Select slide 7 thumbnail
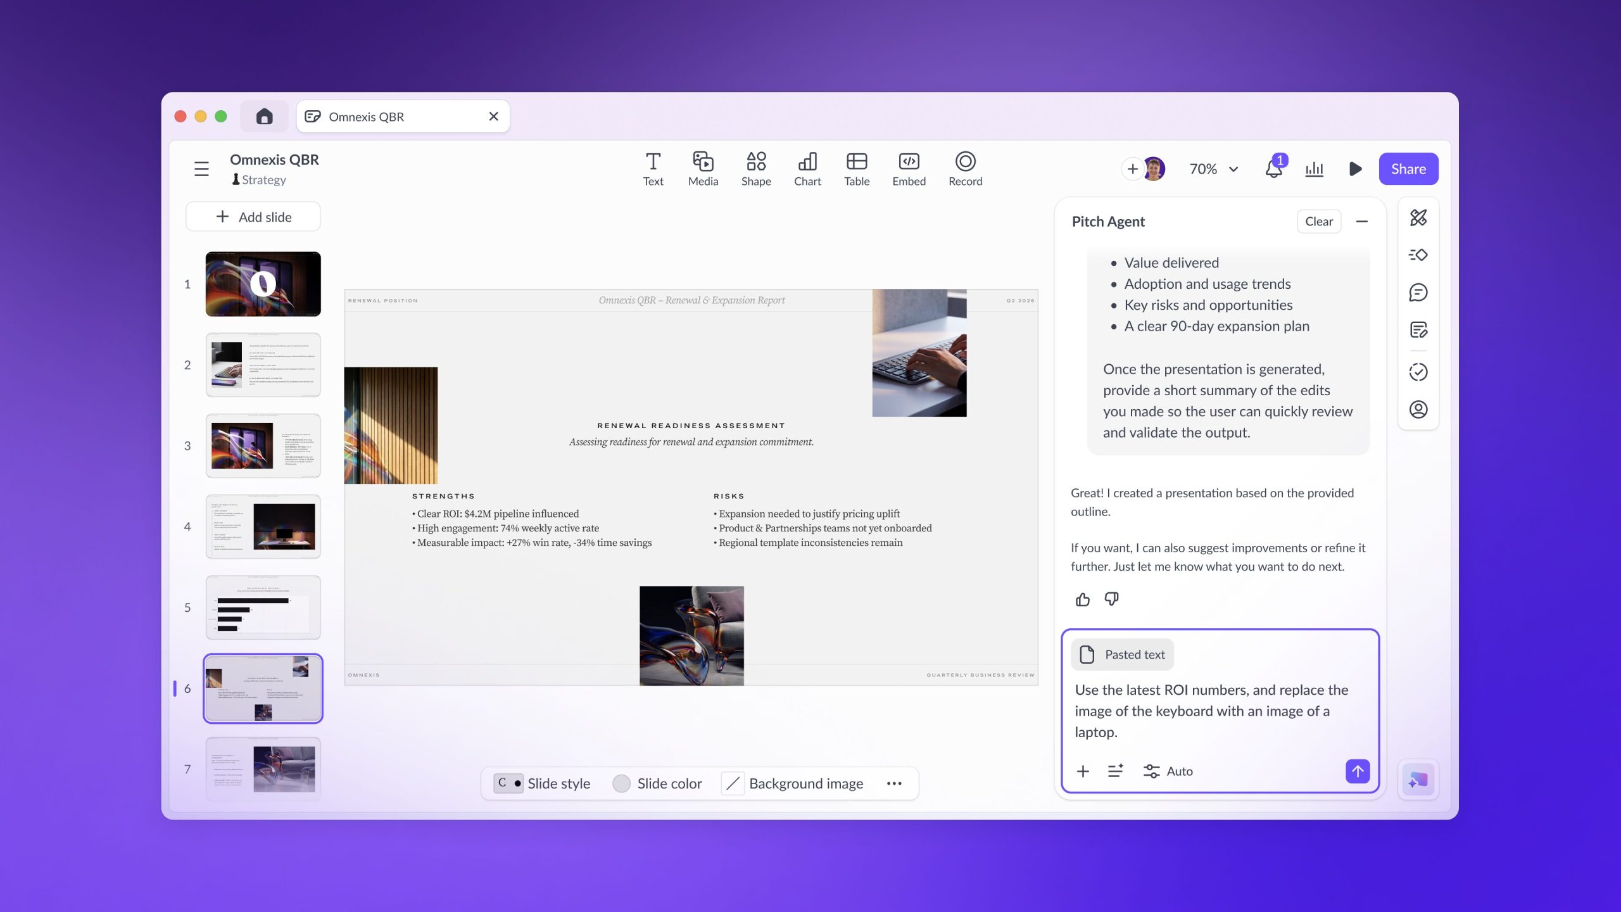Image resolution: width=1621 pixels, height=912 pixels. pos(263,769)
